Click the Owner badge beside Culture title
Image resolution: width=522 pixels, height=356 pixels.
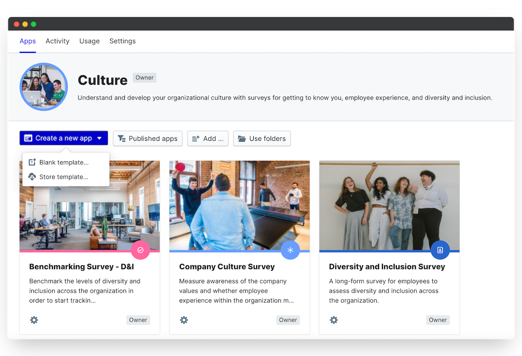[144, 78]
